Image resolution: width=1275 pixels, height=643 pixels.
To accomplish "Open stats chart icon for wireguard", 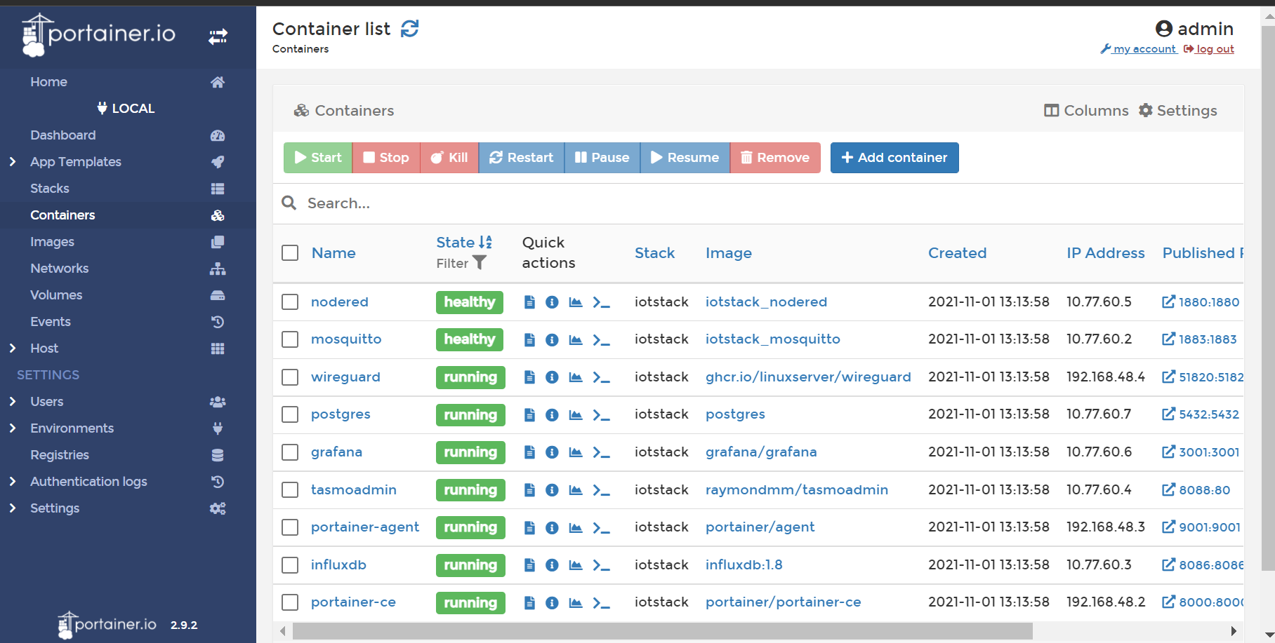I will pos(576,377).
